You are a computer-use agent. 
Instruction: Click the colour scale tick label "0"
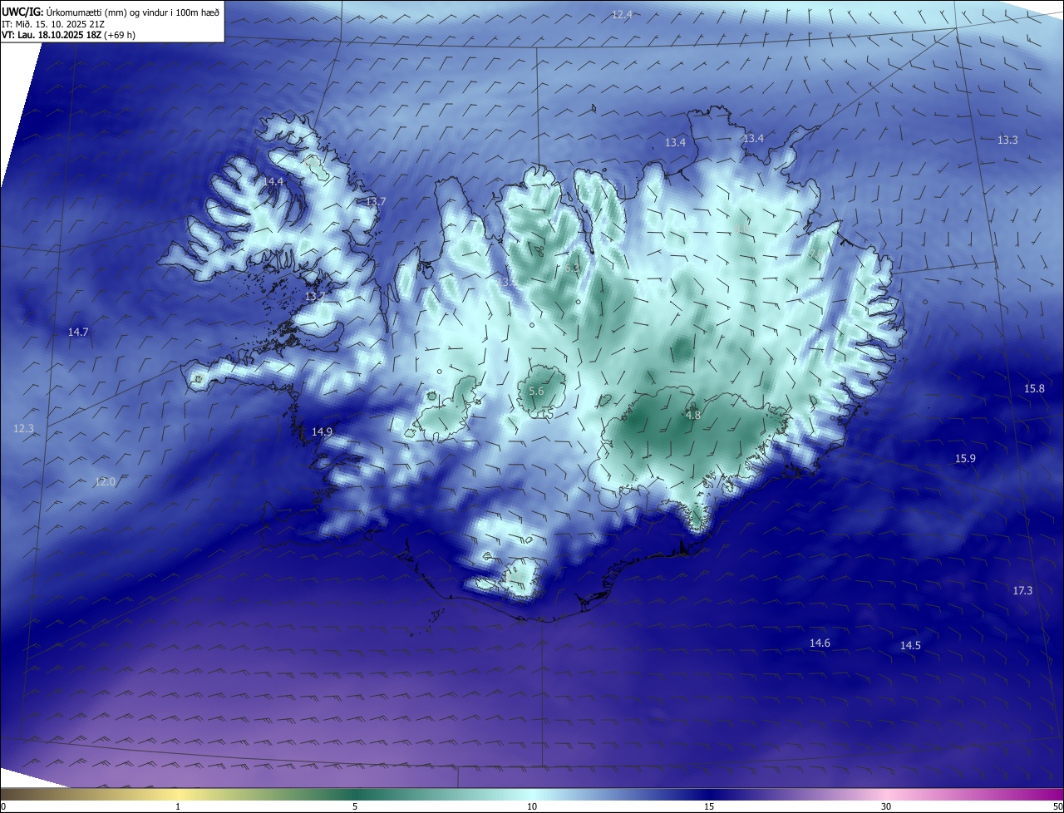coord(3,806)
